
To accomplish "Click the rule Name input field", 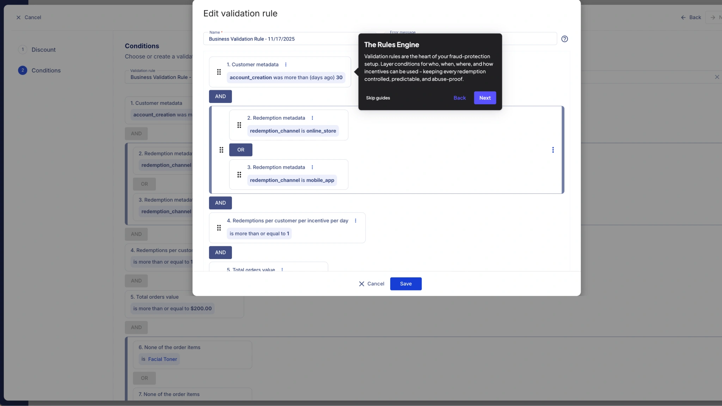I will click(x=282, y=39).
